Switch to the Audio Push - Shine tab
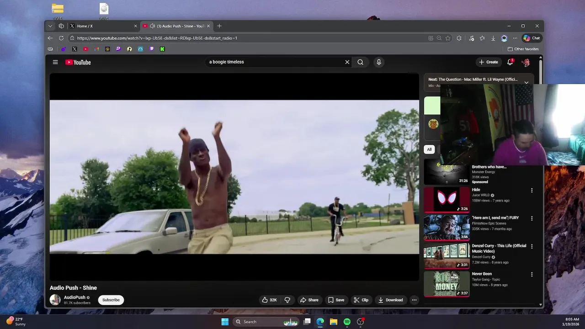Viewport: 585px width, 329px height. point(176,26)
